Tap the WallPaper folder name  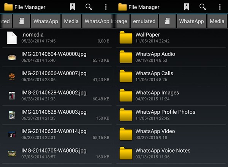147,35
